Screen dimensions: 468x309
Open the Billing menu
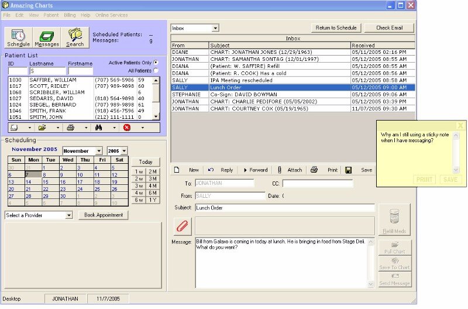(70, 14)
